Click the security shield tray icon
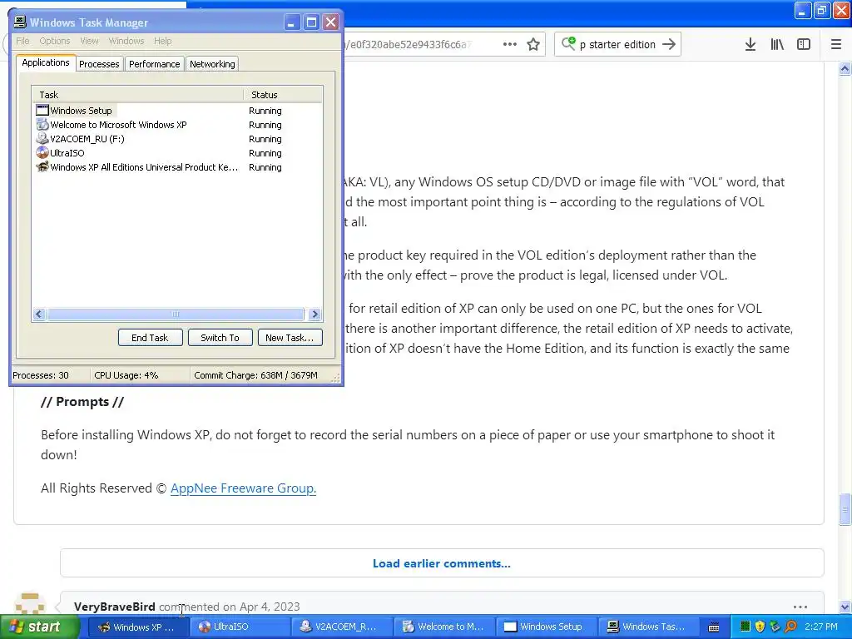 (x=760, y=627)
